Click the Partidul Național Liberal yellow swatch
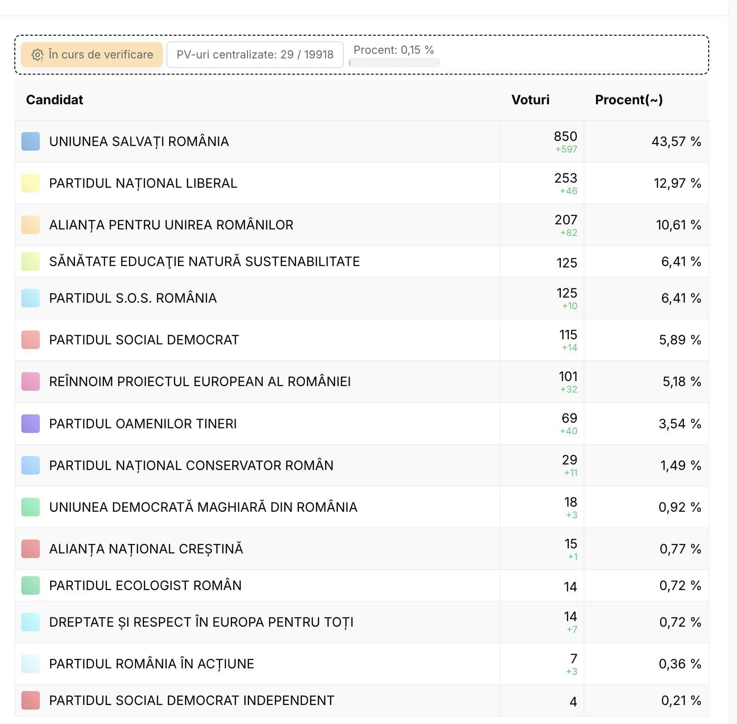Screen dimensions: 737x724 pos(31,183)
